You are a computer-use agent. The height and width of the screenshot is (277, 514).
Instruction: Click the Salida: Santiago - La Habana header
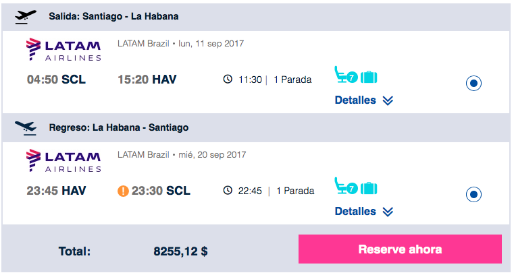(113, 16)
